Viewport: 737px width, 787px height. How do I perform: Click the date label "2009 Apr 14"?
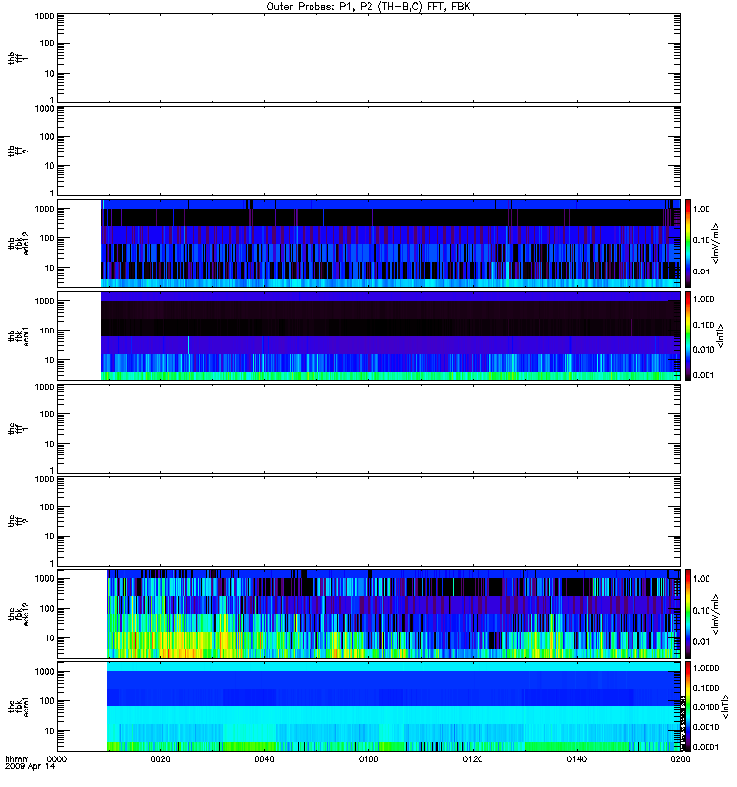[x=30, y=766]
